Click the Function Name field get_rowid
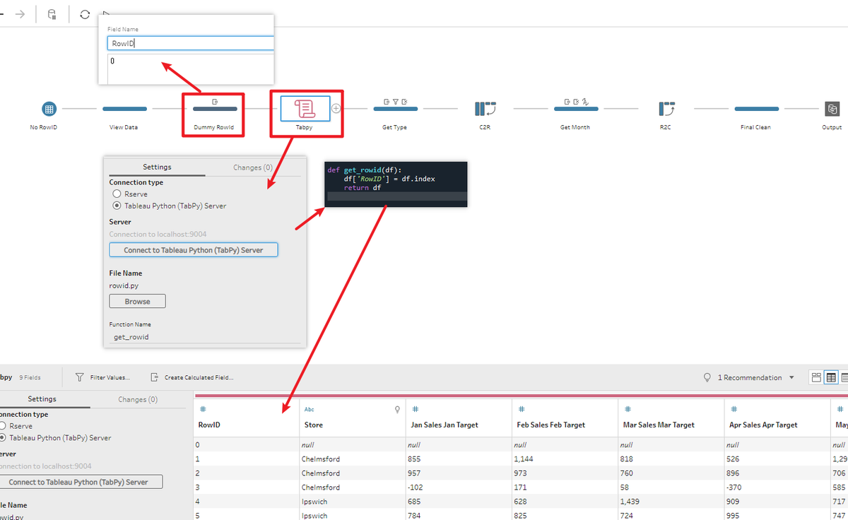 pyautogui.click(x=204, y=337)
